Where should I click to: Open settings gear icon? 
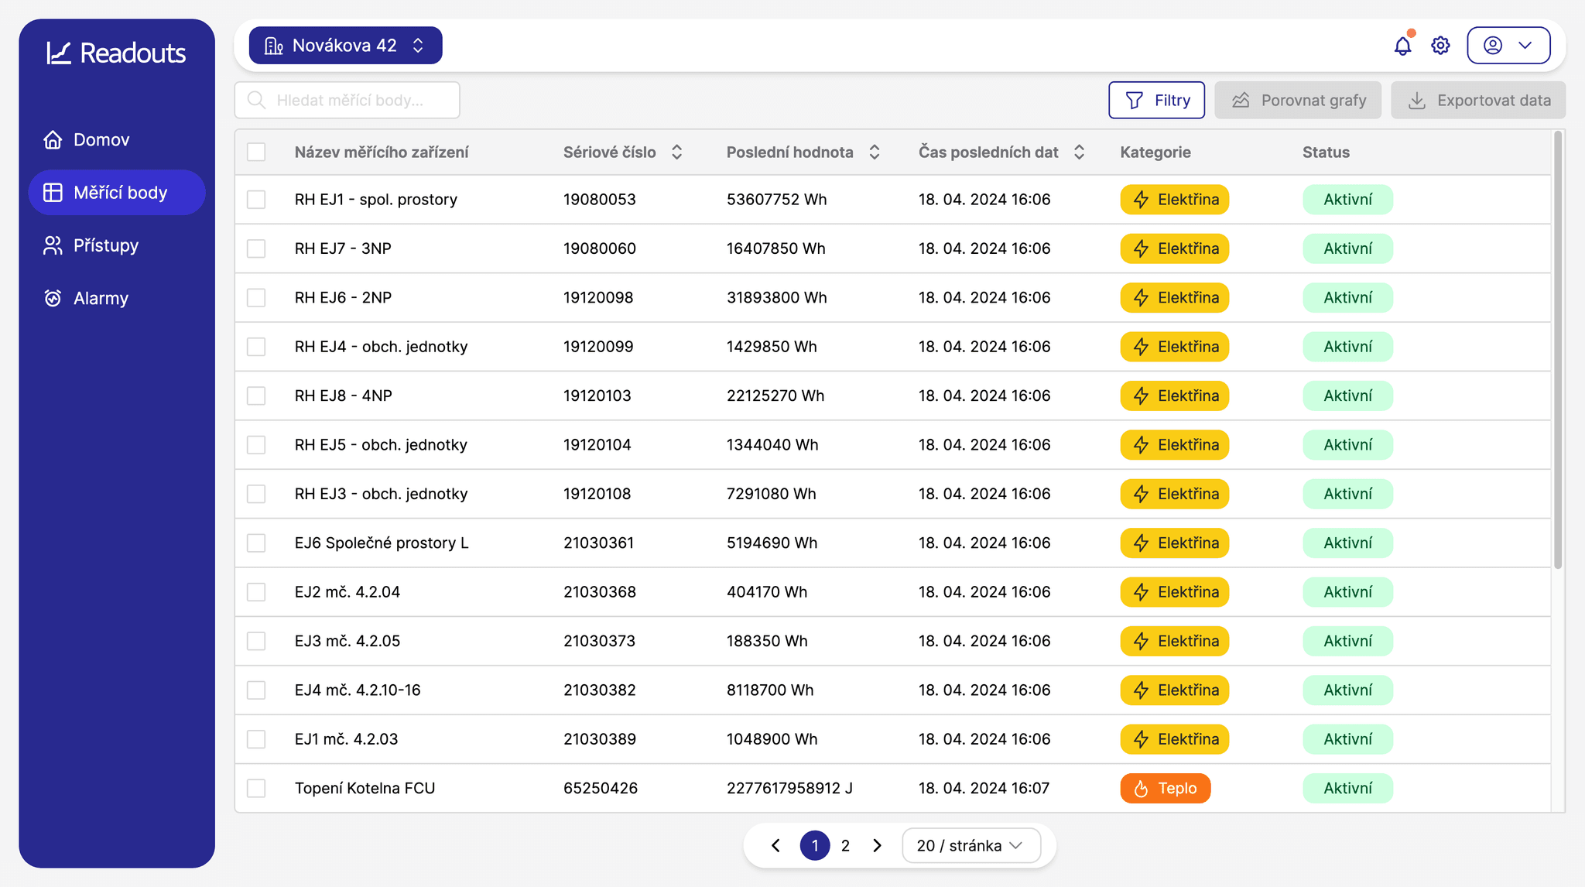tap(1440, 46)
